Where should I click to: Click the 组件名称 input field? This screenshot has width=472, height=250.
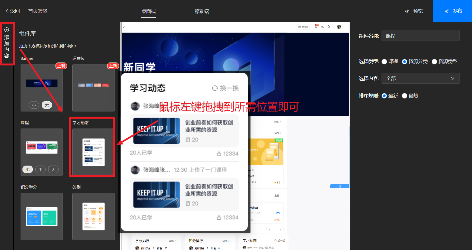420,36
